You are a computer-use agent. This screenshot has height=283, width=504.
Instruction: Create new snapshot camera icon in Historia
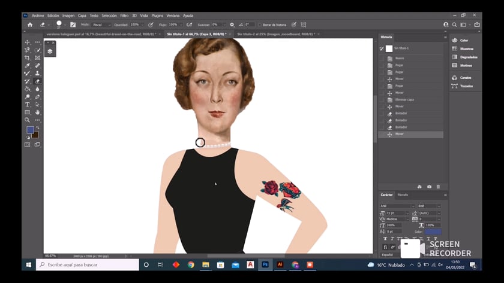tap(429, 187)
